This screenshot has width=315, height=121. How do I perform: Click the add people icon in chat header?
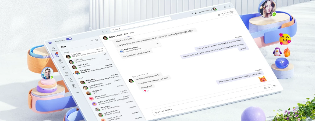[x=219, y=14]
